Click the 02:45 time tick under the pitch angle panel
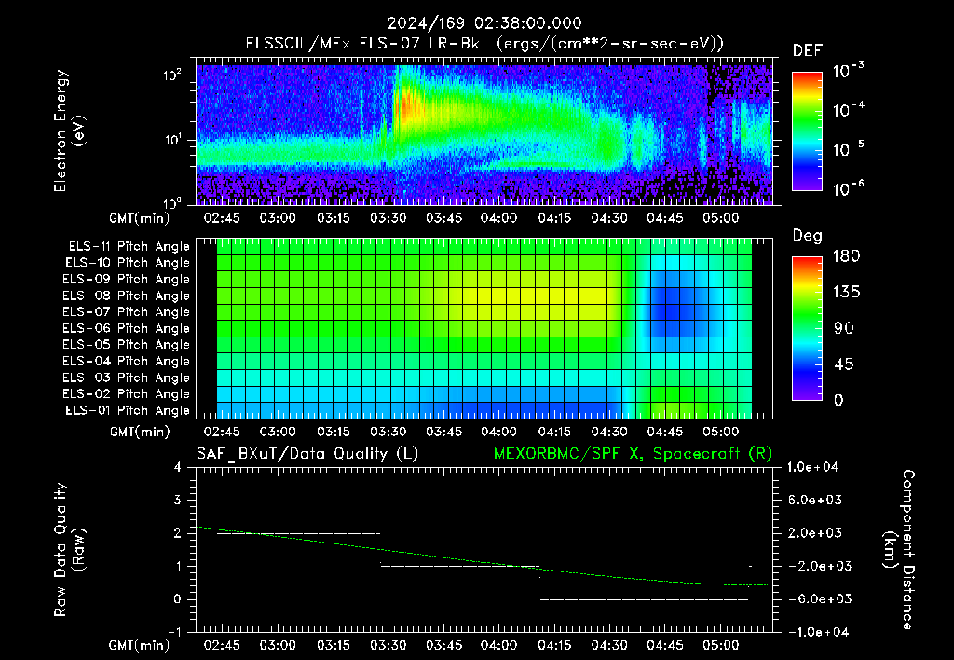954x660 pixels. coord(222,432)
